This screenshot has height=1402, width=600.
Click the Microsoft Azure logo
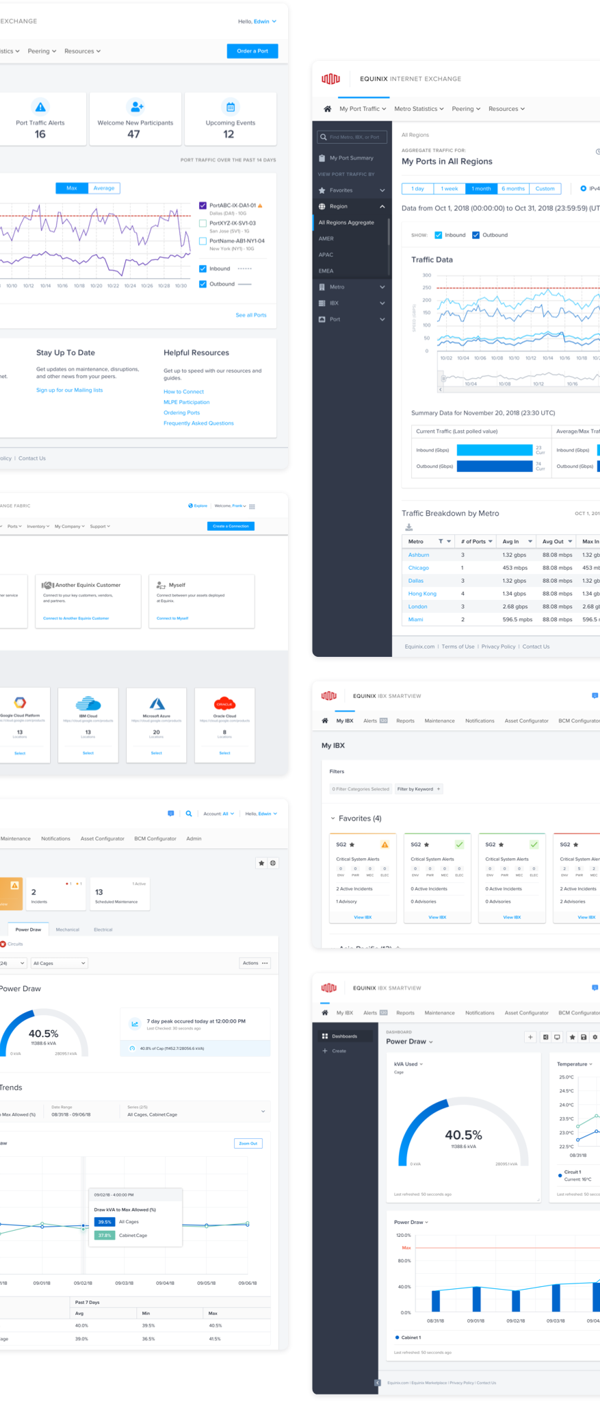[157, 703]
